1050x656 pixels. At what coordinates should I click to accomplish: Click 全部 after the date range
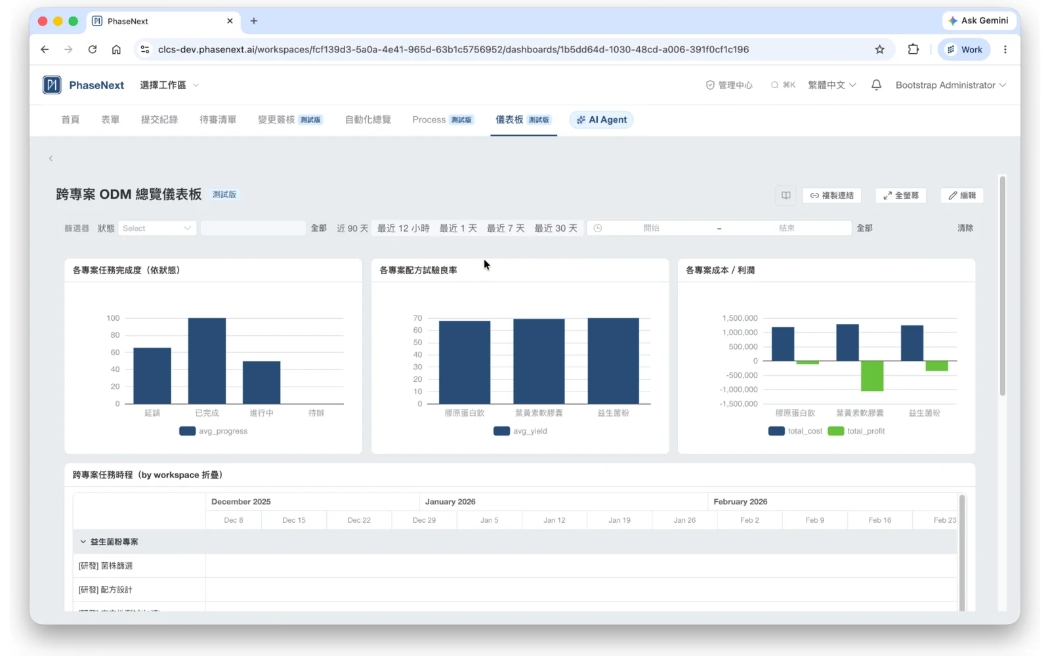click(x=865, y=228)
